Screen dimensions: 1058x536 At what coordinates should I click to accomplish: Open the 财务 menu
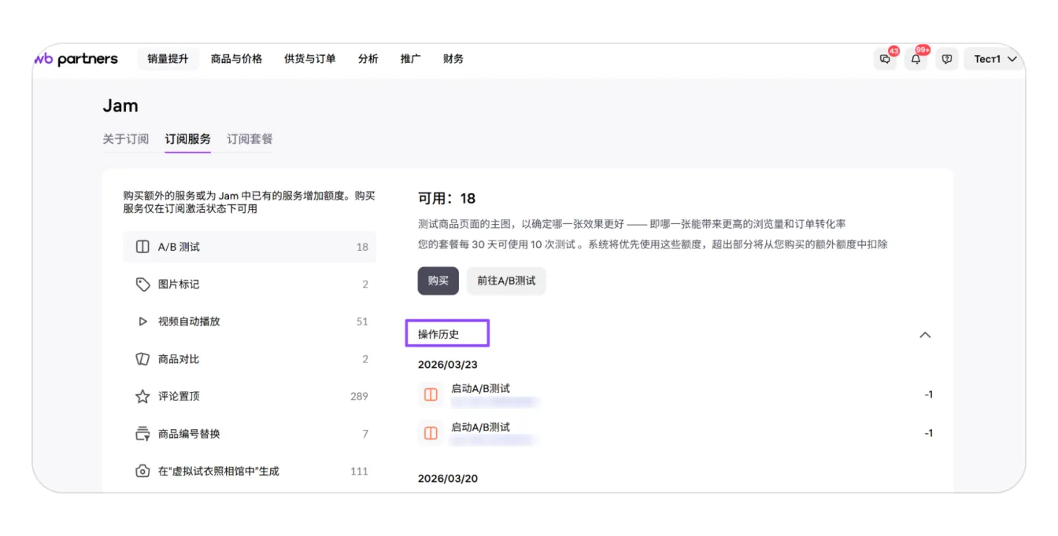click(453, 59)
